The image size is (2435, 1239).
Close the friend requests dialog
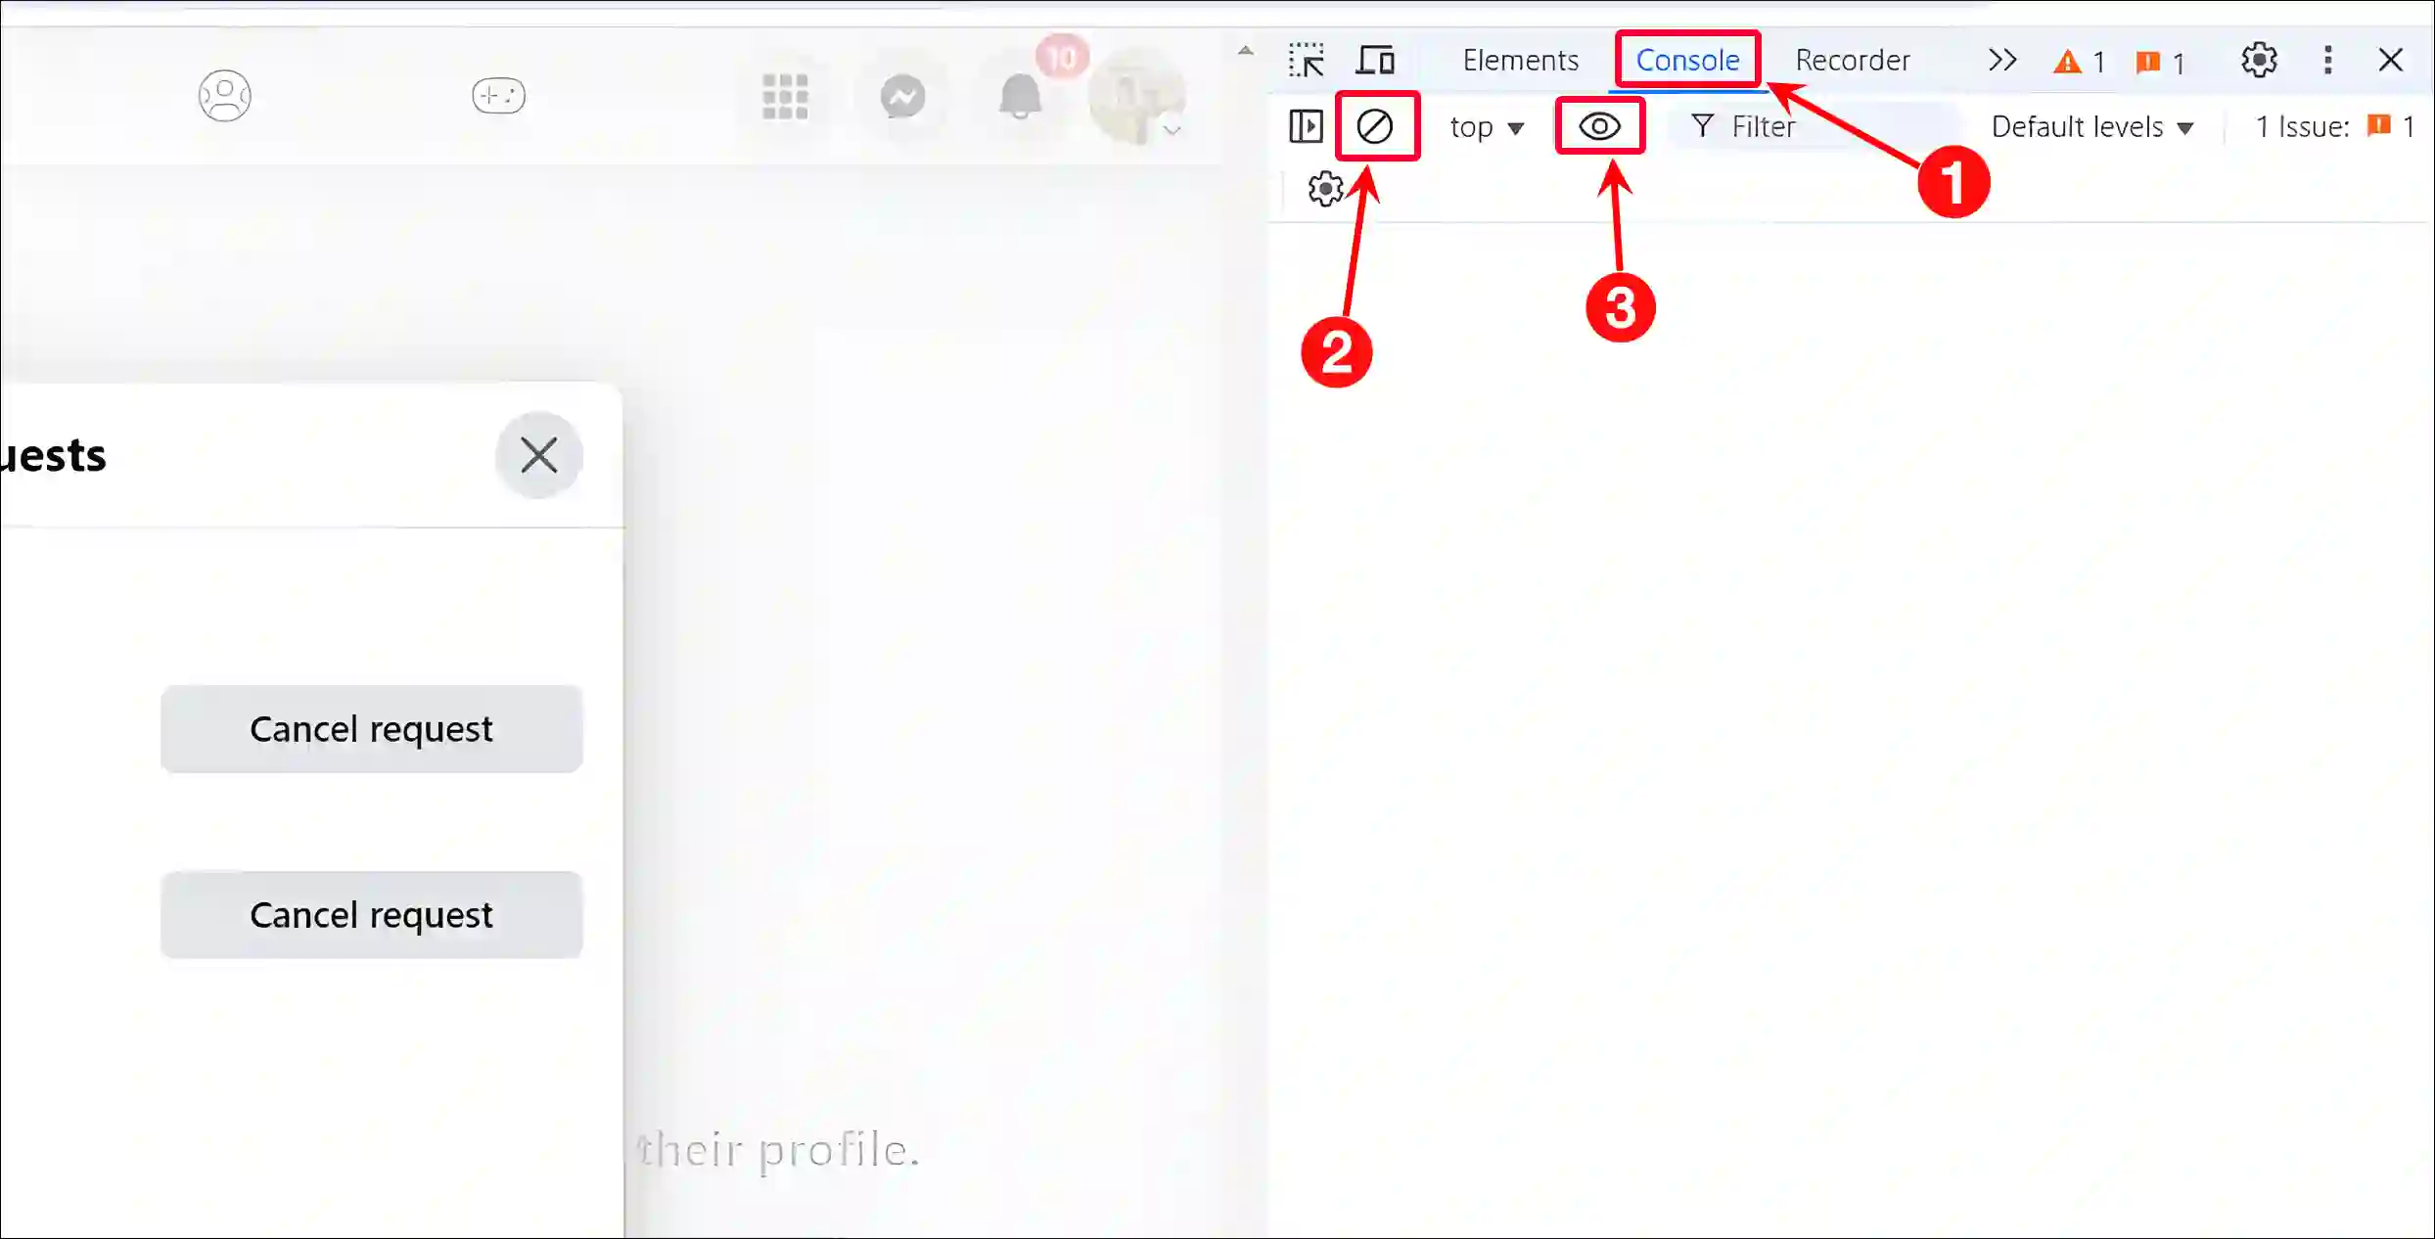click(x=537, y=455)
